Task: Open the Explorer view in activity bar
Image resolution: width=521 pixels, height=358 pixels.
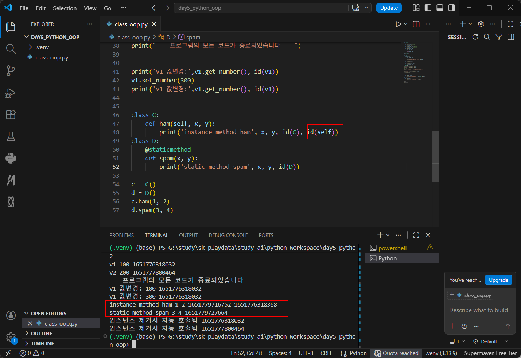Action: tap(11, 27)
